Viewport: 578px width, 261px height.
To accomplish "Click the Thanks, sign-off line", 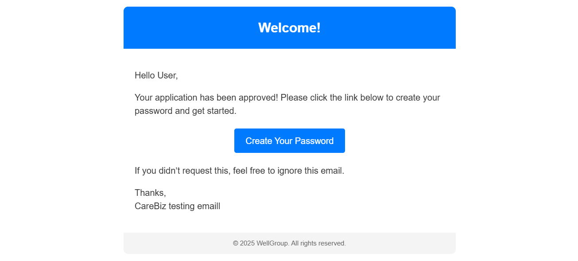I will tap(150, 193).
